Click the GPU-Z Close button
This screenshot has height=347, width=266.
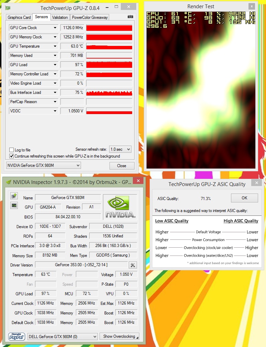coord(122,166)
